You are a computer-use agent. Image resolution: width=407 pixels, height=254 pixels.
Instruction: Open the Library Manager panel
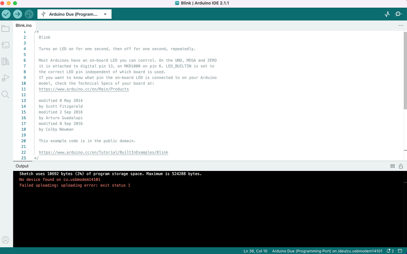(x=6, y=61)
